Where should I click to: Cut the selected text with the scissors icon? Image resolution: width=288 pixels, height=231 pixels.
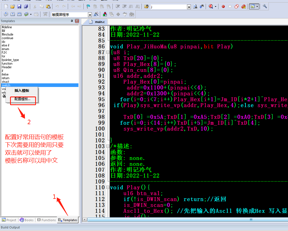[35, 7]
